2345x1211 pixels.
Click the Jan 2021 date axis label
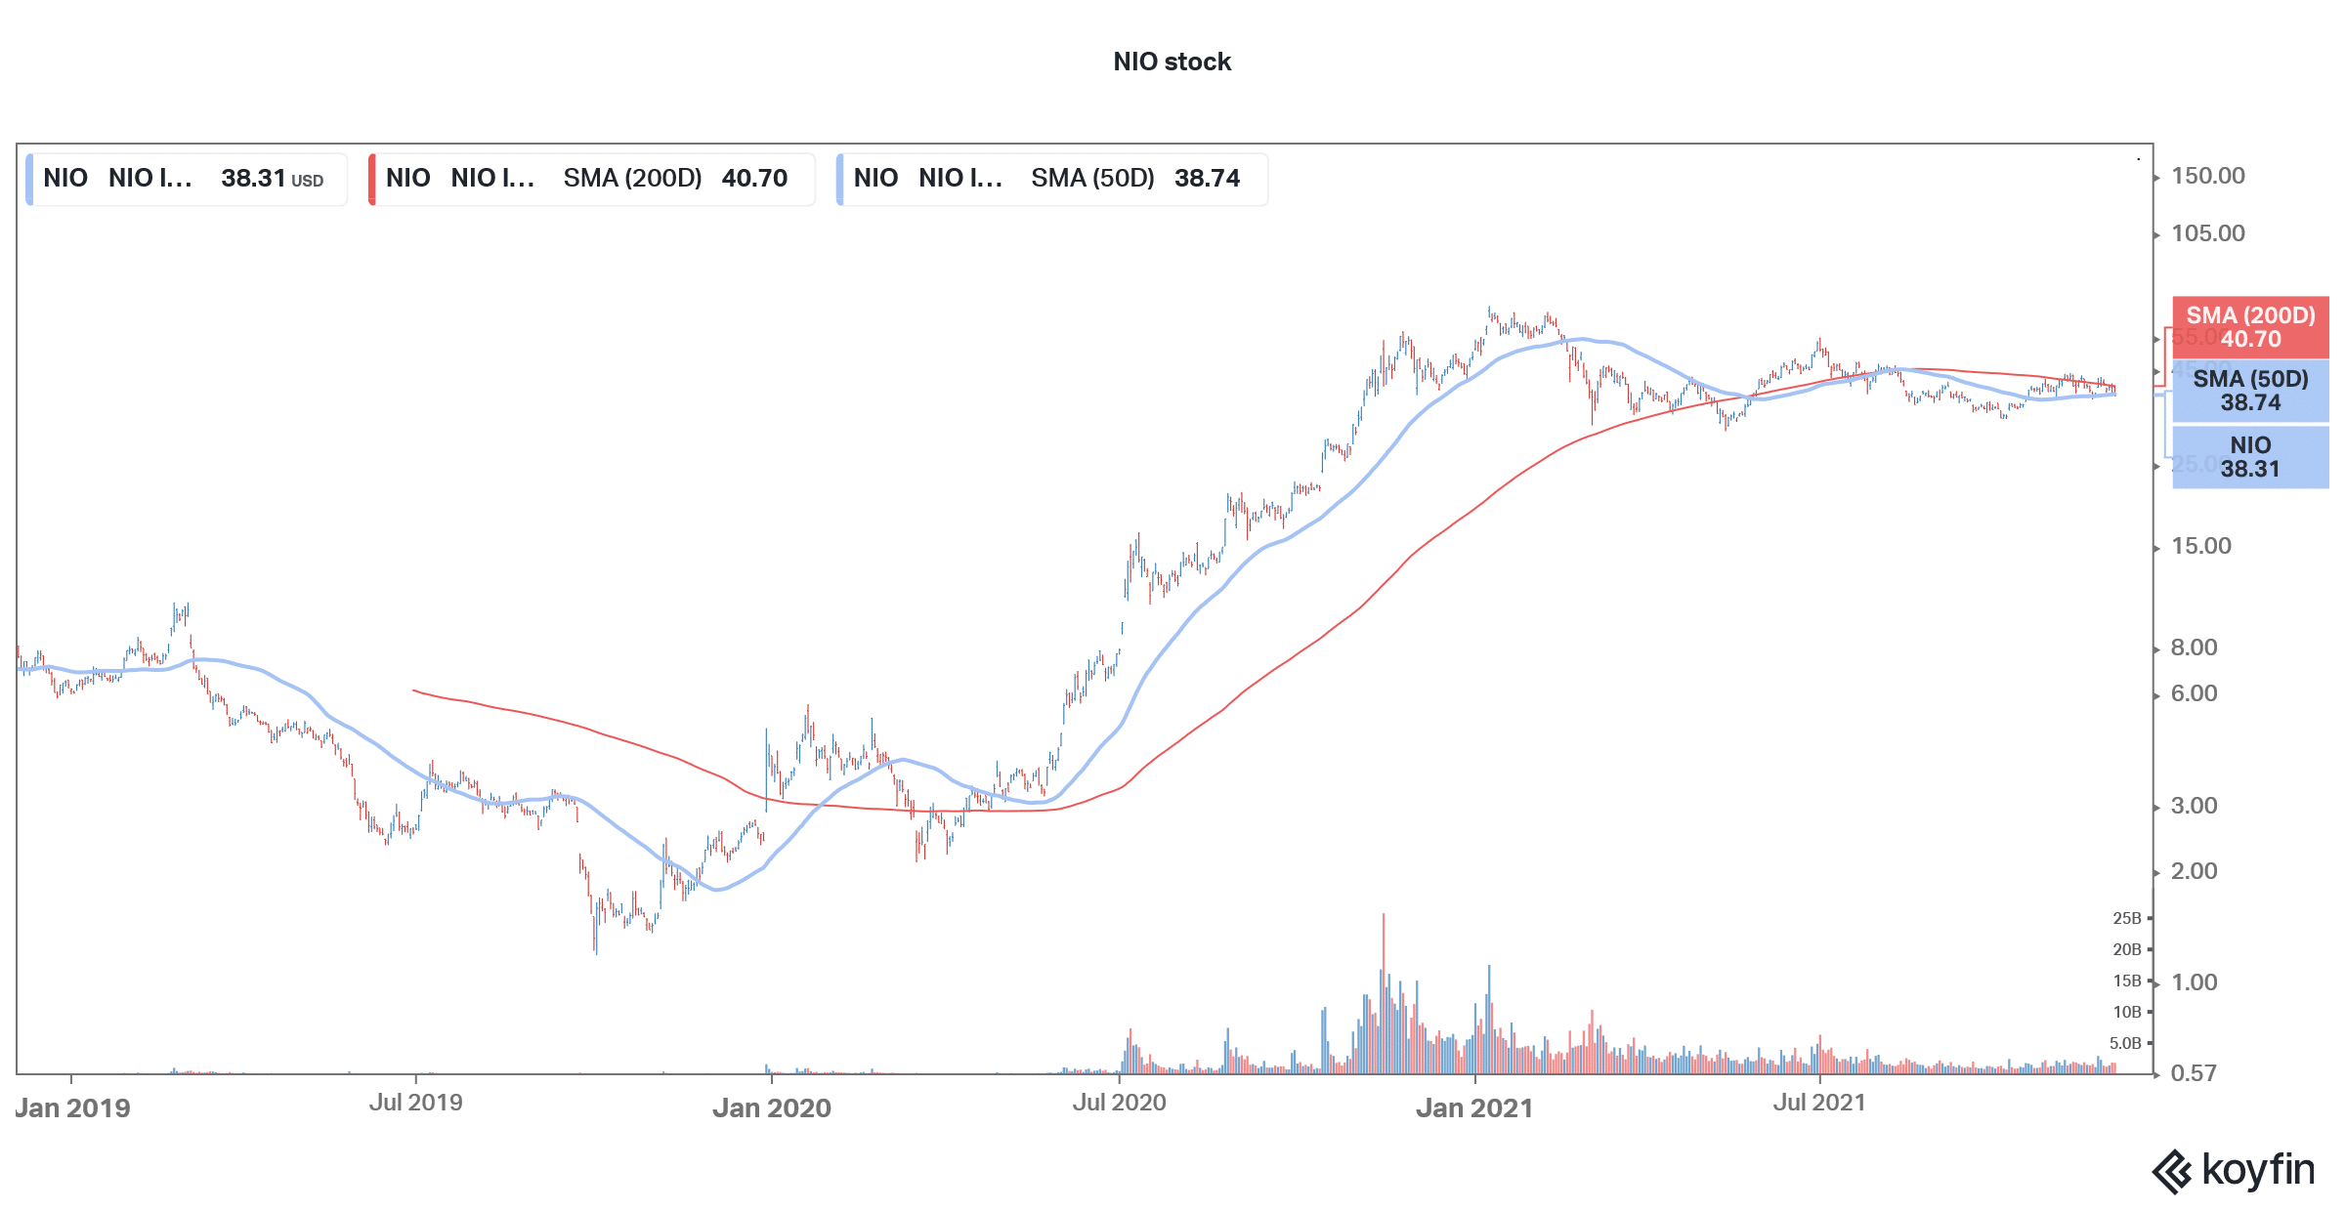1474,1107
